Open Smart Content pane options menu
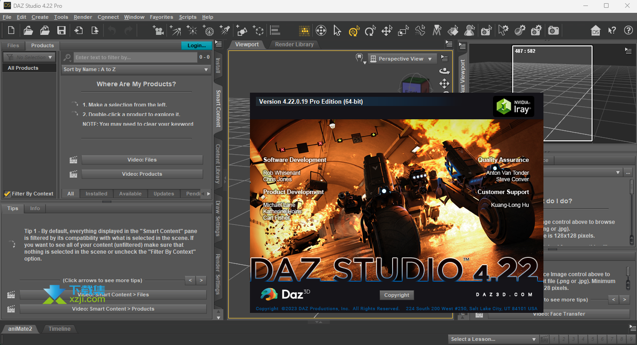The height and width of the screenshot is (345, 637). [218, 45]
